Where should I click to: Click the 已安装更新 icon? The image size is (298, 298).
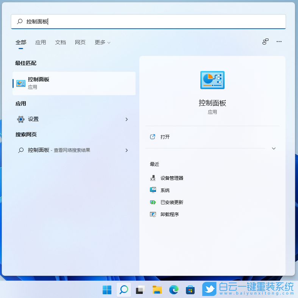point(153,202)
